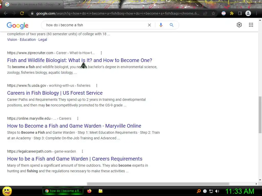Open the Education sitelink
This screenshot has height=196, width=262.
coord(28,40)
